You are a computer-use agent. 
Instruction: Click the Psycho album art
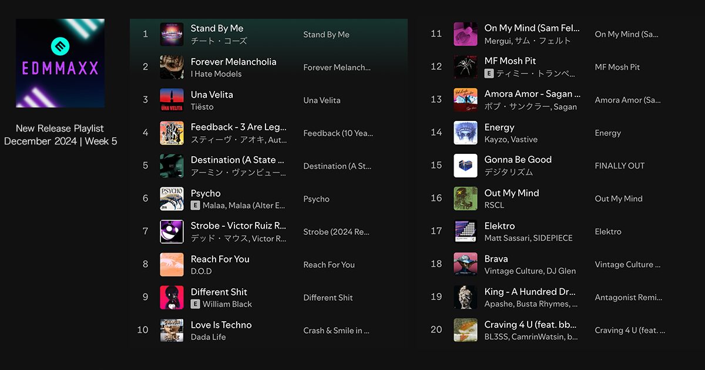click(172, 199)
